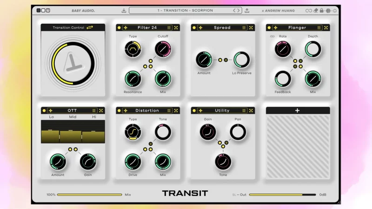The height and width of the screenshot is (209, 372).
Task: Open the OTT module list menu
Action: [x=94, y=111]
